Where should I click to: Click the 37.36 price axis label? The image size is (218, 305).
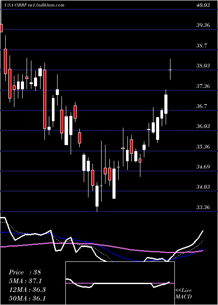tap(203, 86)
